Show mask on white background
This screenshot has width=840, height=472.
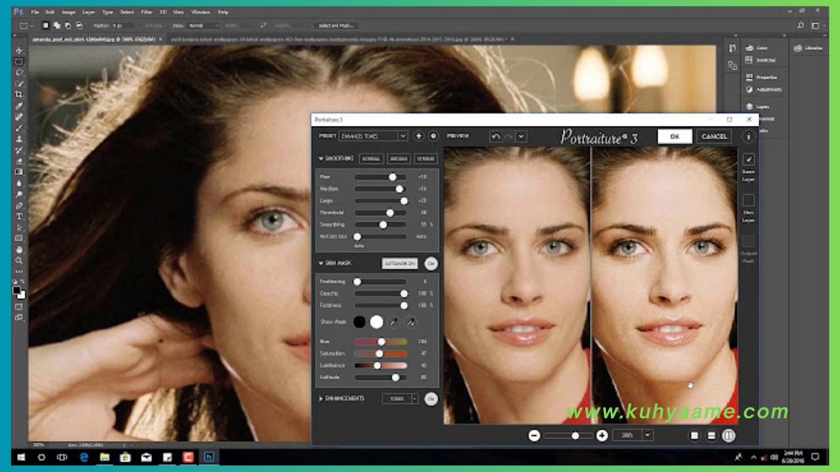[x=376, y=322]
